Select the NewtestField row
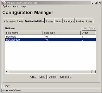Screen dimensions: 102x93 (50, 40)
